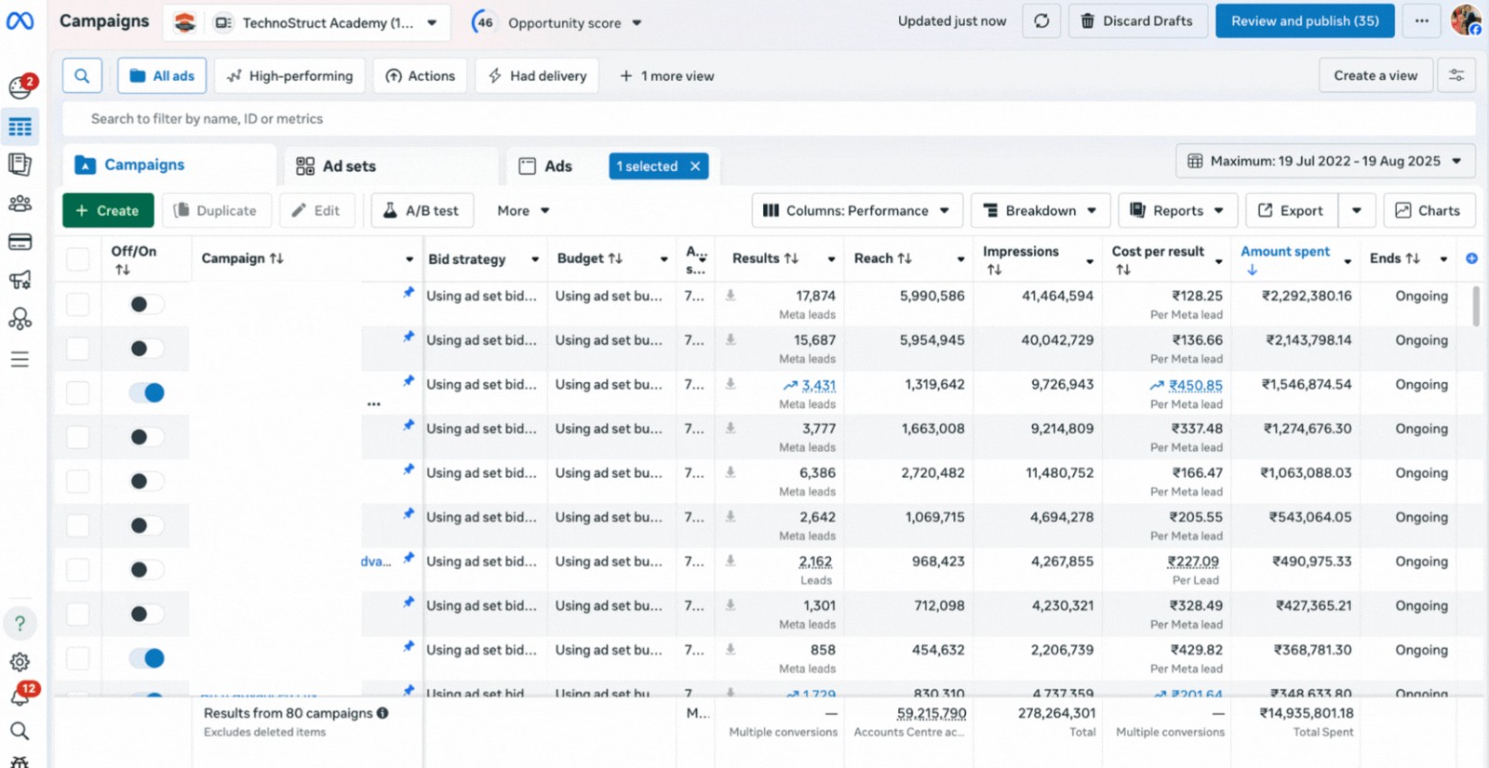The height and width of the screenshot is (768, 1489).
Task: Open the account overview sidebar icon
Action: 20,87
